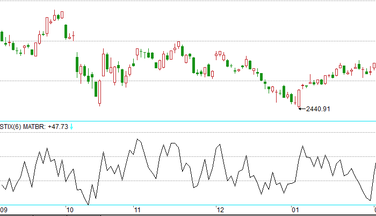Click the arrow marker pointing to 2440.91 low
This screenshot has width=376, height=216.
tap(302, 109)
